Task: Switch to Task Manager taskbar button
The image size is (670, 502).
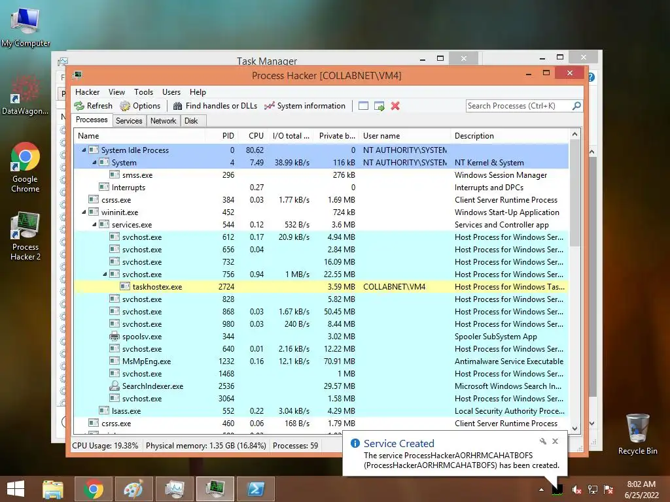Action: (x=174, y=489)
